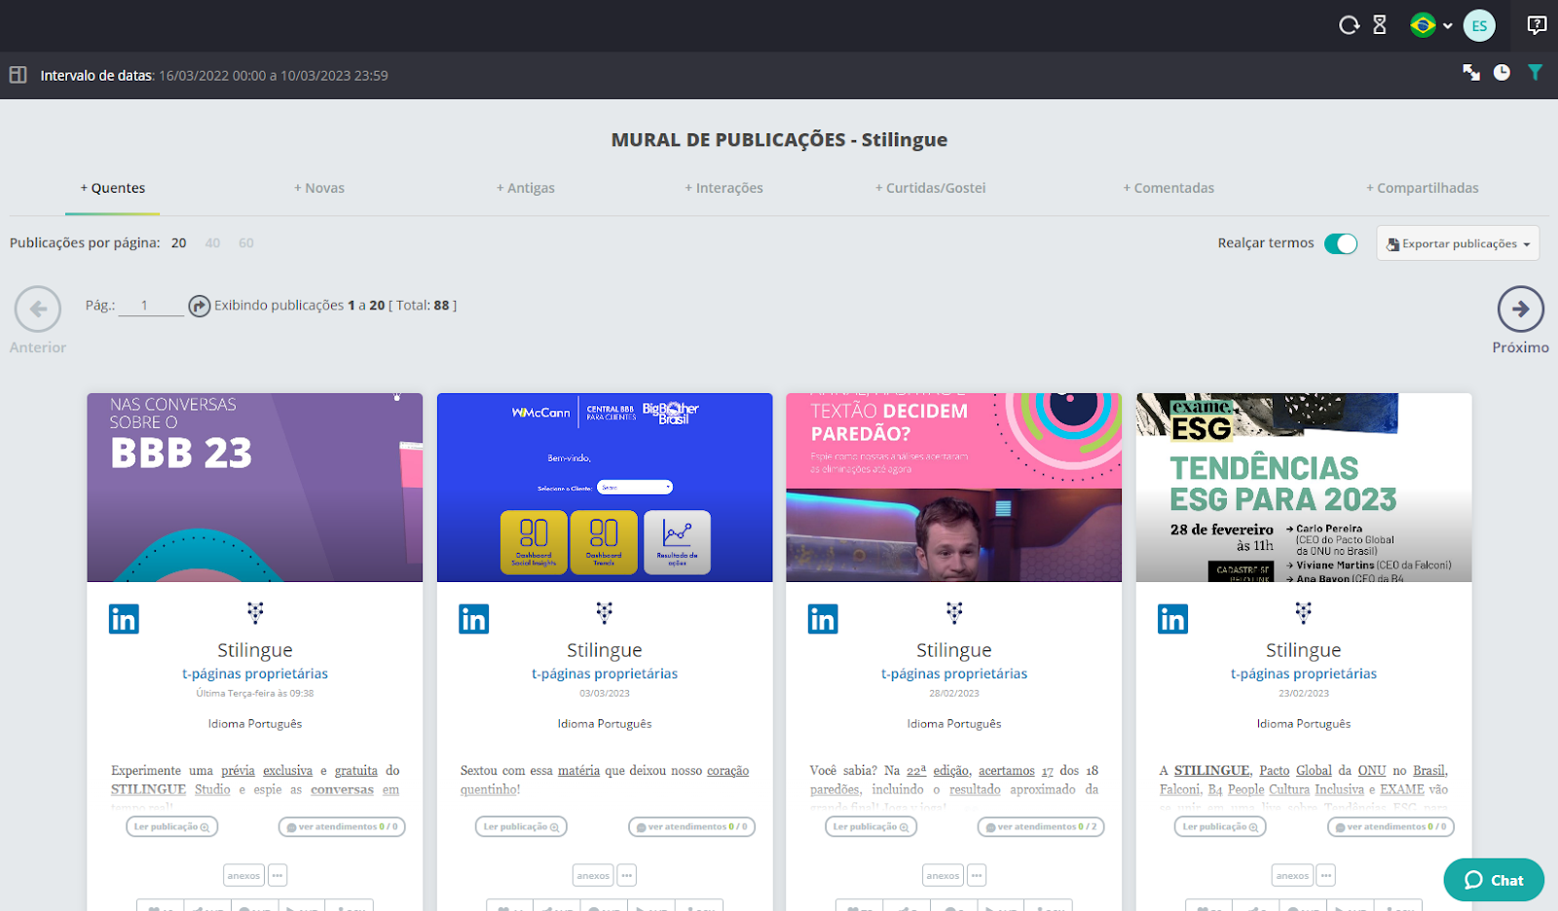Click anexos on Experimente uma prévia post
The width and height of the screenshot is (1558, 911).
coord(243,875)
